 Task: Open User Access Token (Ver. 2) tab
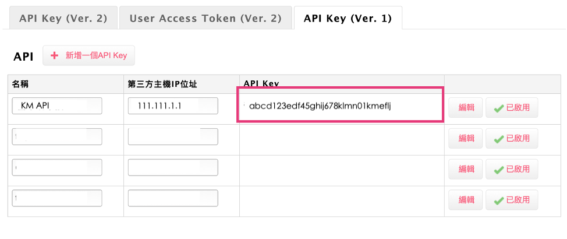205,18
